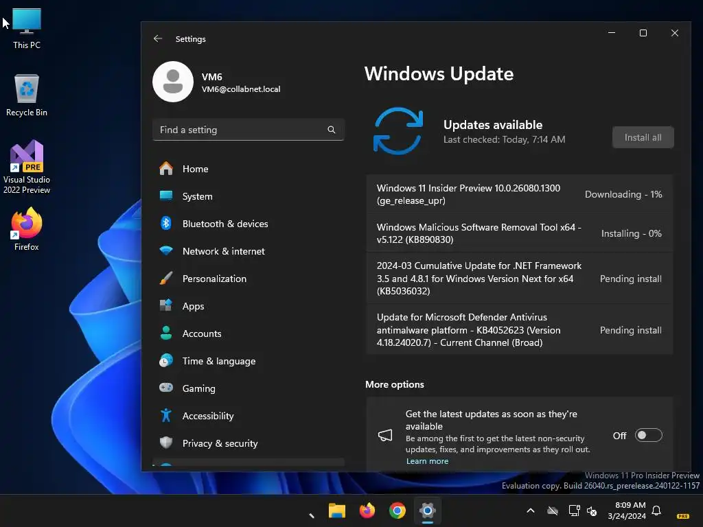Viewport: 703px width, 527px height.
Task: Select the Visual Studio 2022 Preview desktop shortcut
Action: click(x=27, y=167)
